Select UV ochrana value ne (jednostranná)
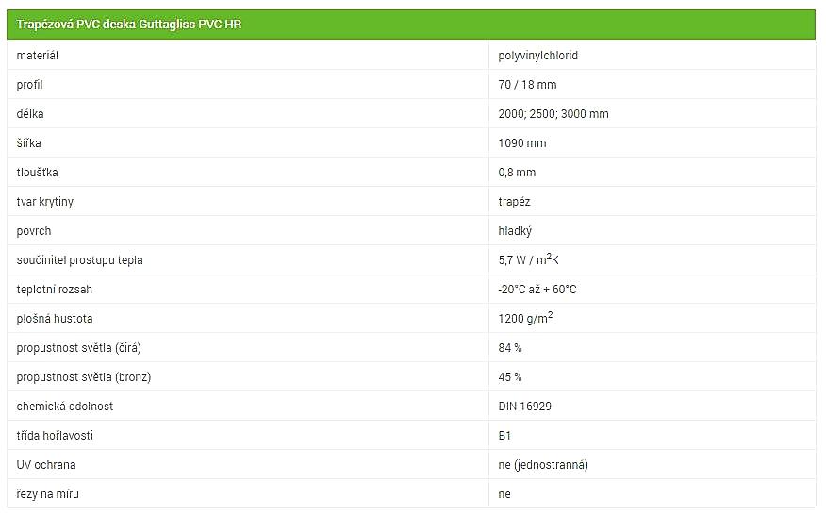 [x=543, y=465]
